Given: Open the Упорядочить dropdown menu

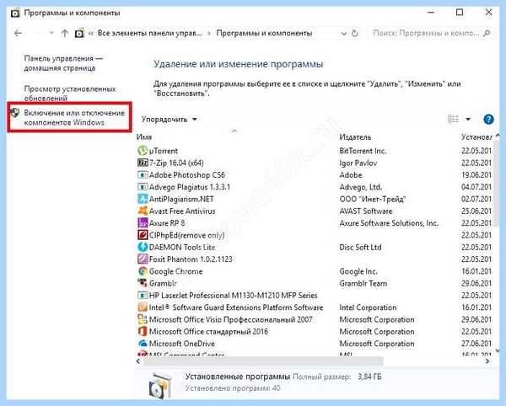Looking at the screenshot, I should point(170,120).
